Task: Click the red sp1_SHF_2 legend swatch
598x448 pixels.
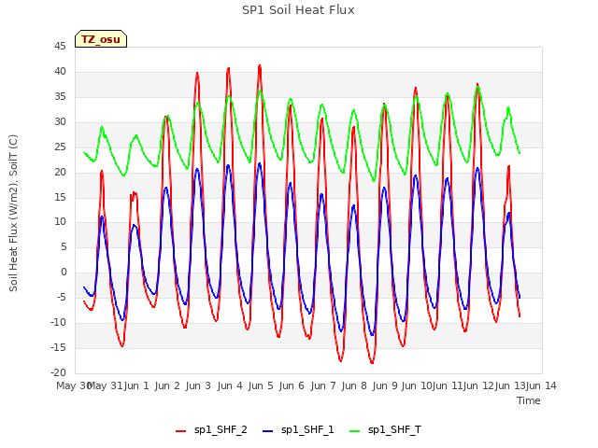Action: [180, 431]
